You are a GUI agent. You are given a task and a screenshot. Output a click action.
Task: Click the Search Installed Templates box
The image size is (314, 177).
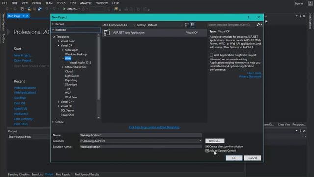[x=232, y=25]
